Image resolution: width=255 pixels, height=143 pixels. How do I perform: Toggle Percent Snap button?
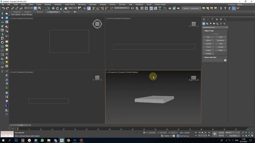[102, 8]
